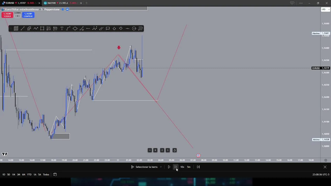Choose the brush curve tool
331x186 pixels.
coord(101,28)
